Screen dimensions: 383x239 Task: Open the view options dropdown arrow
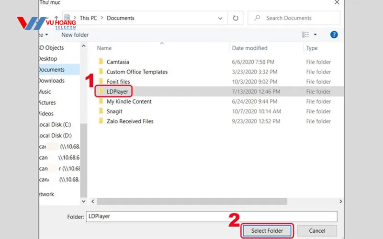315,34
